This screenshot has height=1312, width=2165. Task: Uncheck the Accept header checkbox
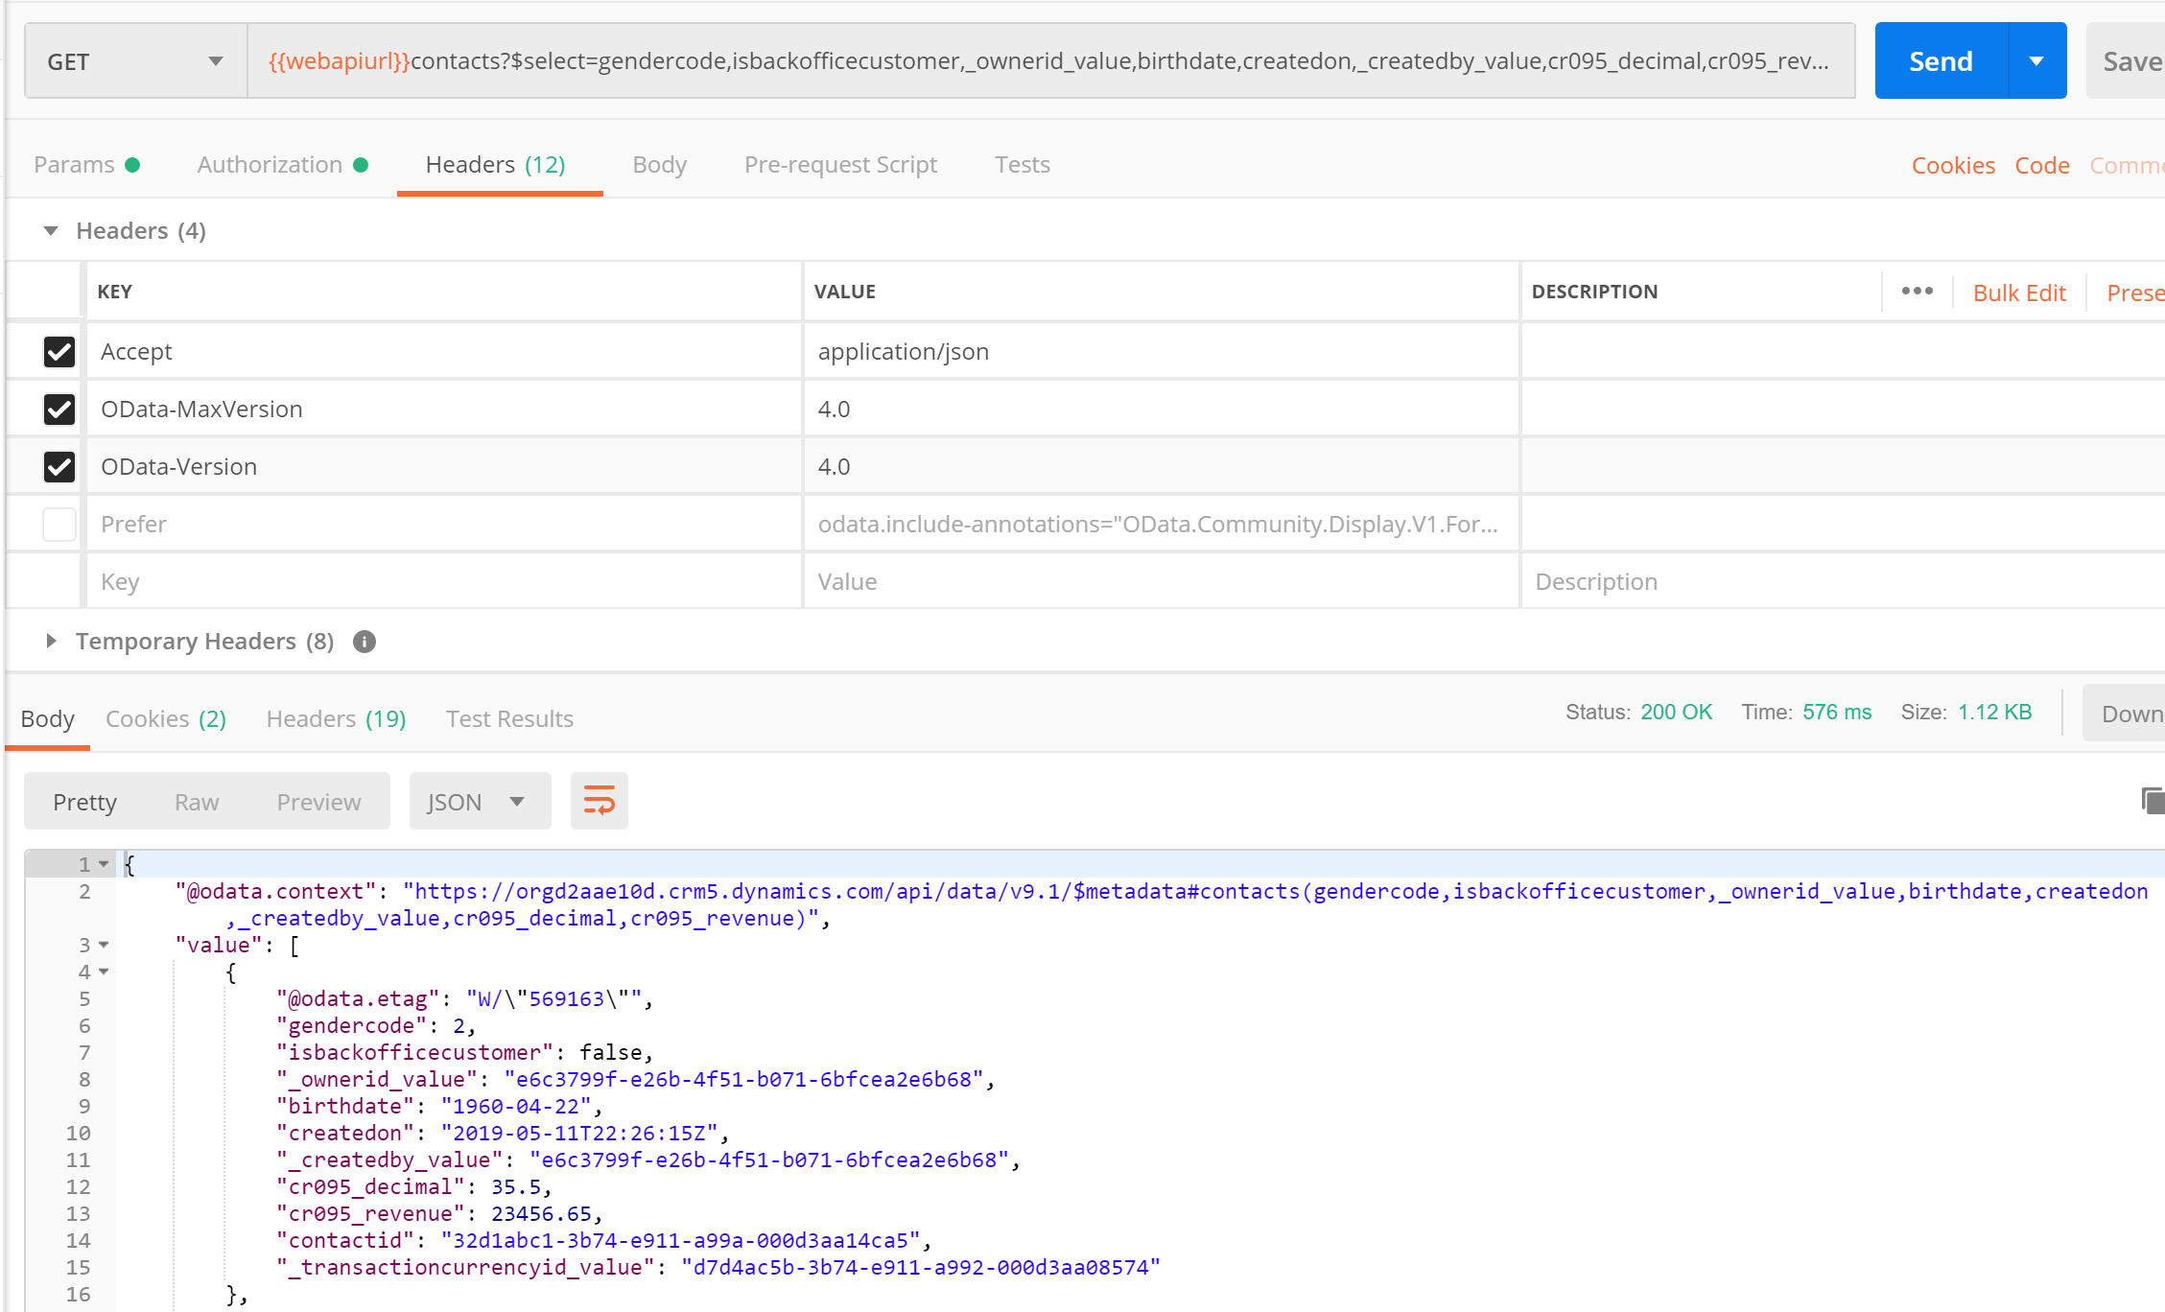click(59, 352)
